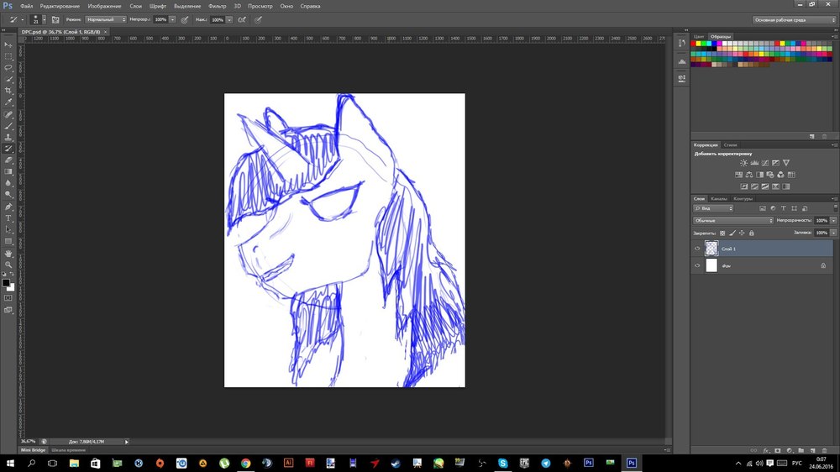Add a Levels adjustment
Screen dimensions: 840x472
(x=754, y=163)
